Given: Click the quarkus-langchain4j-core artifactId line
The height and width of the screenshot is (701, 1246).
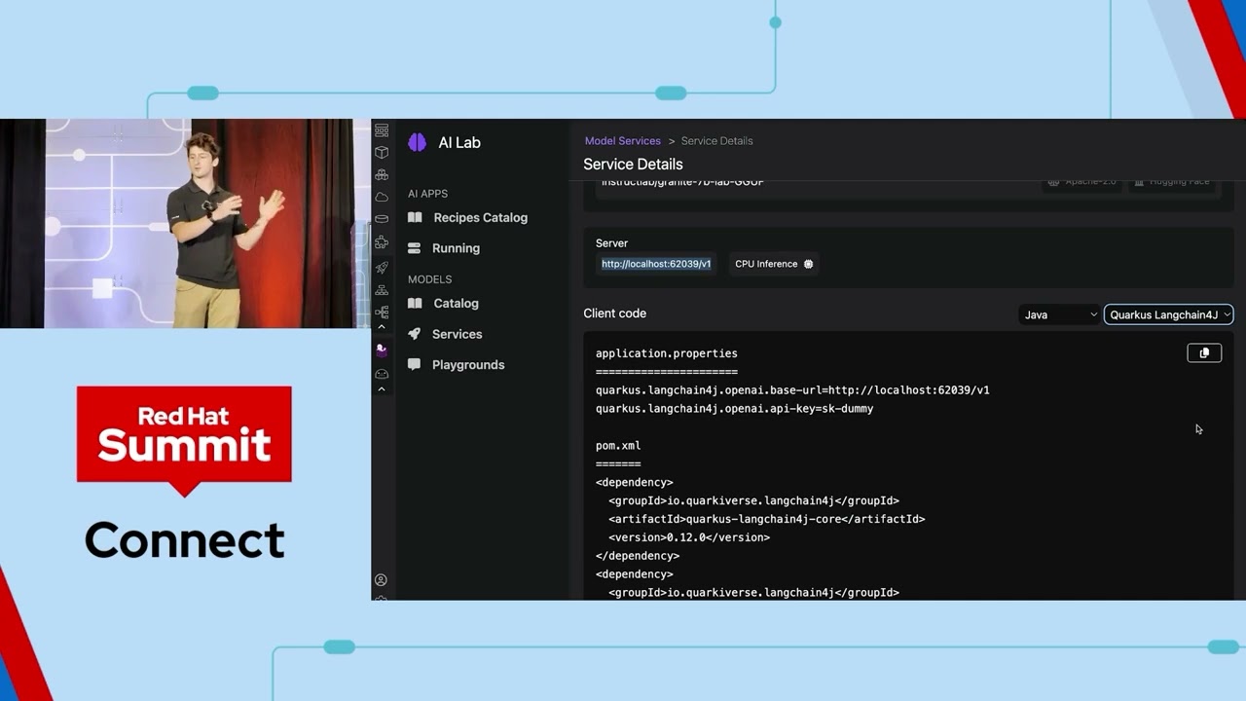Looking at the screenshot, I should click(767, 519).
